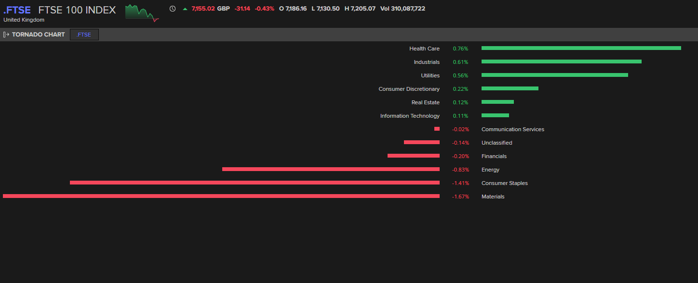Select the Real Estate sector label

tap(426, 102)
